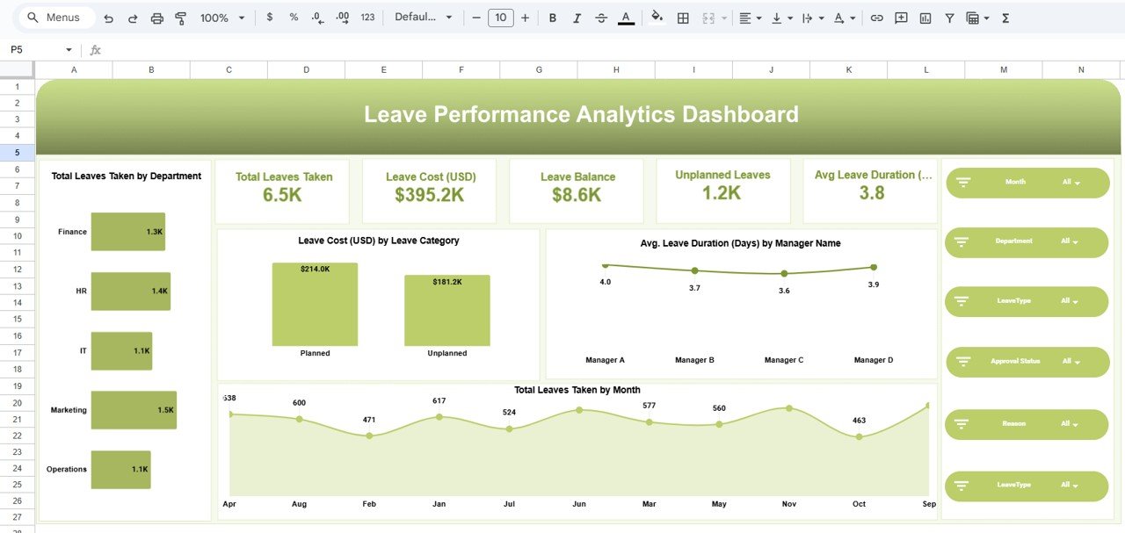The image size is (1125, 533).
Task: Open the text color picker
Action: point(626,18)
